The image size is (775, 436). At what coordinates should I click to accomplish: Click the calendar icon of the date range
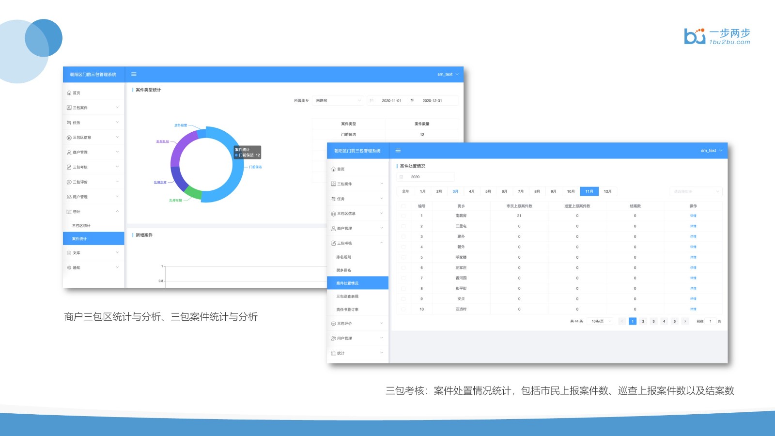pos(372,101)
